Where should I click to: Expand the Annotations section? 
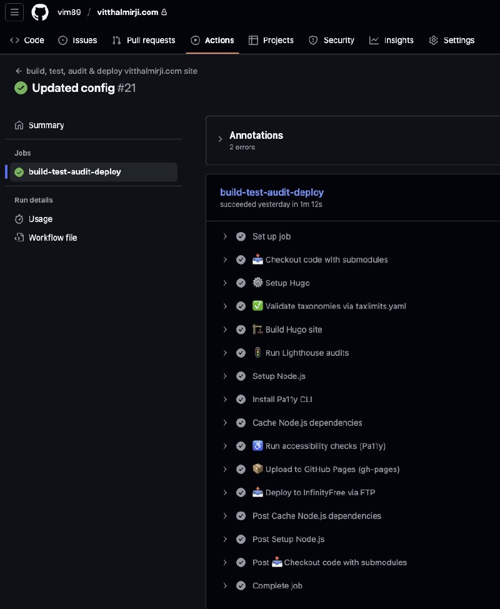coord(220,139)
